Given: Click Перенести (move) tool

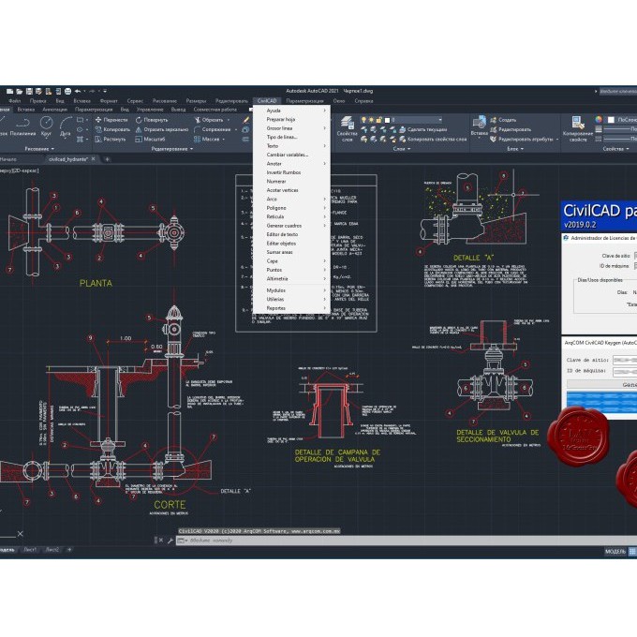Looking at the screenshot, I should point(111,120).
